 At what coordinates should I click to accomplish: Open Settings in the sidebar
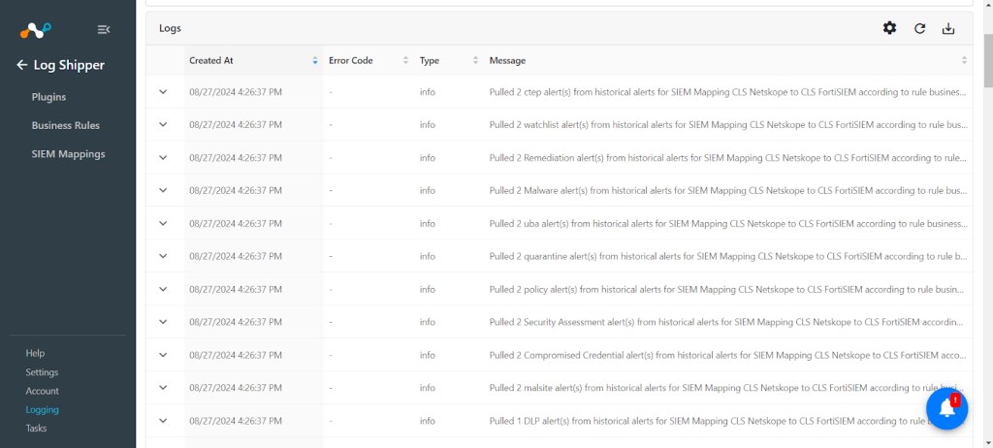click(x=42, y=372)
